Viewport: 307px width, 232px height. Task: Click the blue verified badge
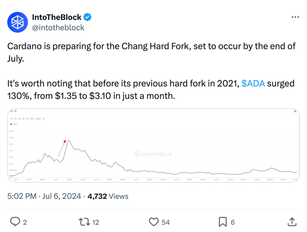click(87, 17)
